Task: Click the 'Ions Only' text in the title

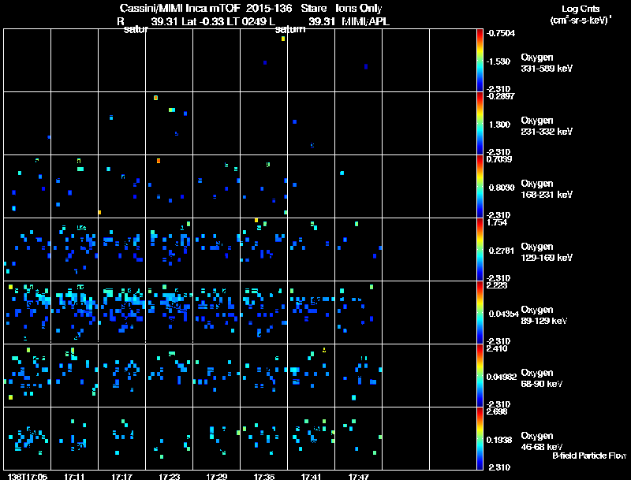Action: 359,9
